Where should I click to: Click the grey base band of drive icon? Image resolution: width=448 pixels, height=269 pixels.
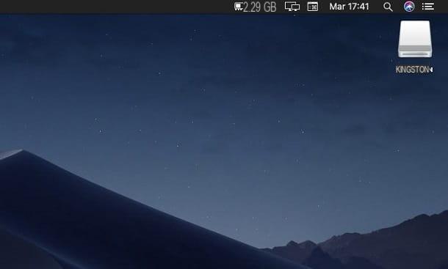(415, 54)
